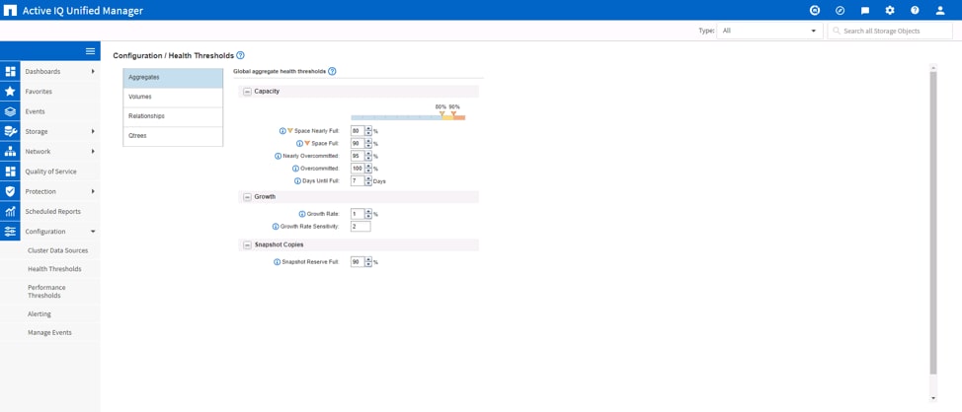Click info icon for Overcommitted
The width and height of the screenshot is (962, 412).
295,169
